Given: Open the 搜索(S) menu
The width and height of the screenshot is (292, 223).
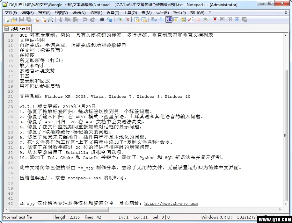Looking at the screenshot, I should point(44,13).
